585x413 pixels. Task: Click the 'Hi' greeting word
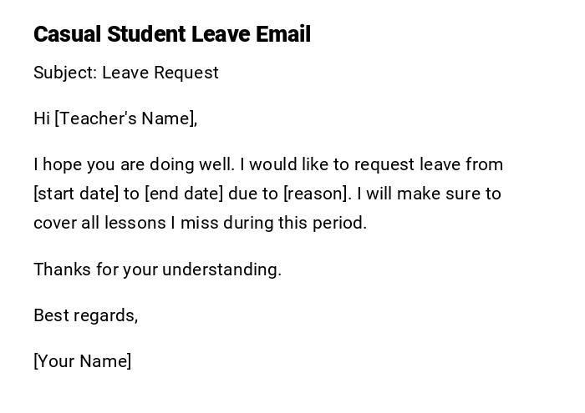pos(42,118)
